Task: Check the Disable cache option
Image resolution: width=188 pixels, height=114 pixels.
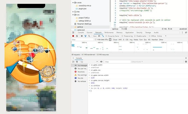Action: tap(135, 36)
